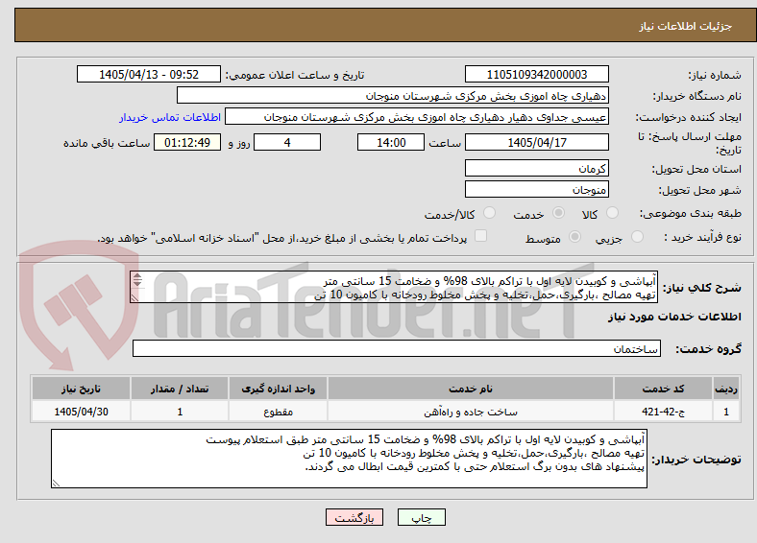Click the توضیحات خریدار text area
This screenshot has height=543, width=757.
click(x=349, y=459)
